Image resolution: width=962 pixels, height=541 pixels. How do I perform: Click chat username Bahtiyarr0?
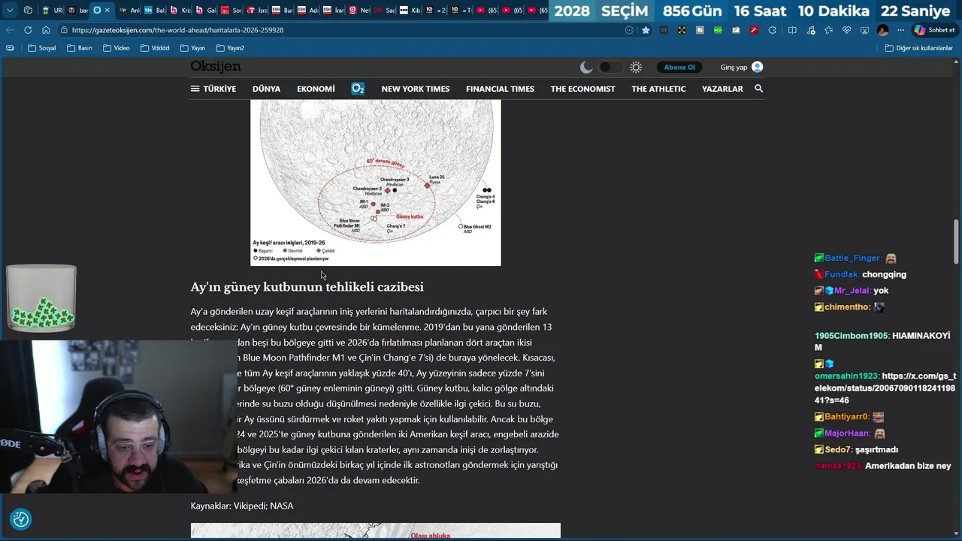point(846,417)
